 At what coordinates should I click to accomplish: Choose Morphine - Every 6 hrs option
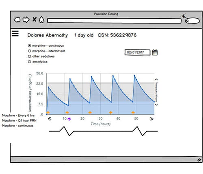coord(18,116)
